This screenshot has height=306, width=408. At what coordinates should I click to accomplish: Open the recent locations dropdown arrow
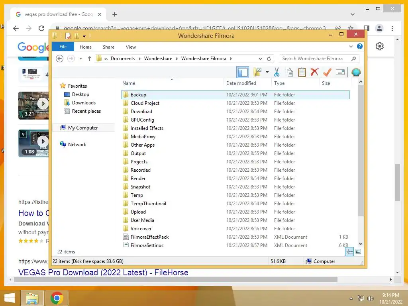click(80, 59)
